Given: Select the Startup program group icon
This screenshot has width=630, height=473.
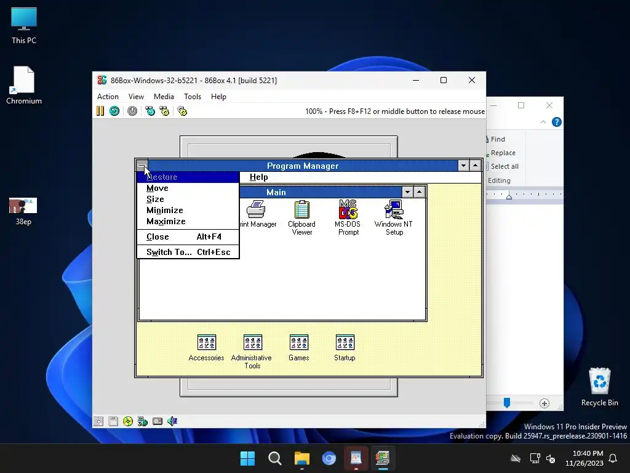Looking at the screenshot, I should coord(345,348).
